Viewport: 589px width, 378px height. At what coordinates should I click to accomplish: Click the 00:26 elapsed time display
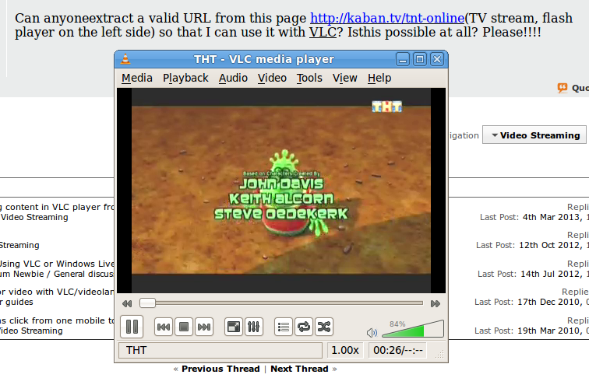coord(398,350)
